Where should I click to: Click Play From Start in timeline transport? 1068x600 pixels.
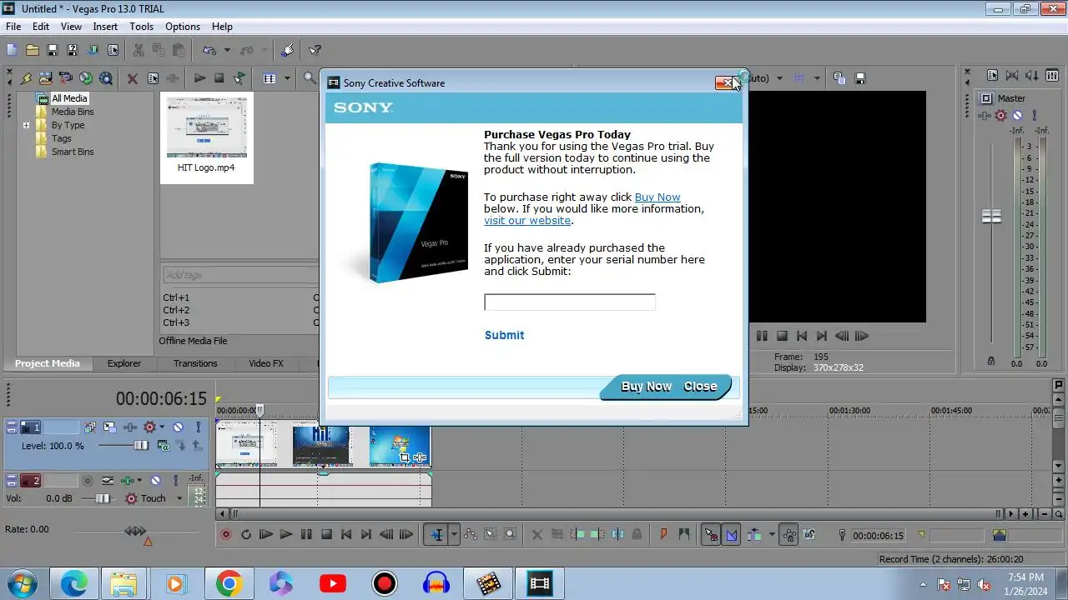(x=266, y=535)
